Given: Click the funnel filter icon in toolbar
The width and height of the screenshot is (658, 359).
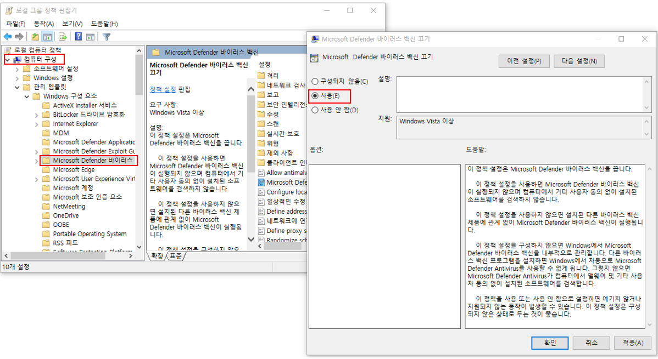Looking at the screenshot, I should tap(107, 37).
